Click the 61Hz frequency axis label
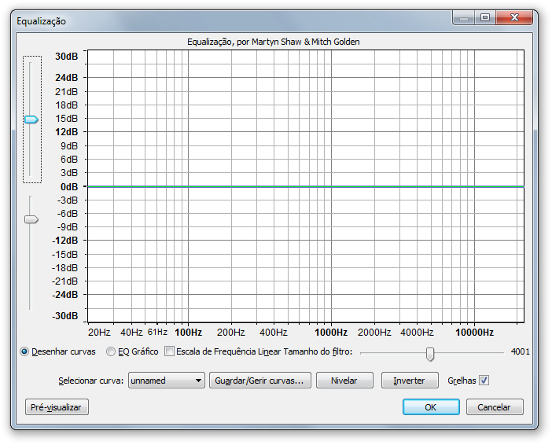 point(157,332)
